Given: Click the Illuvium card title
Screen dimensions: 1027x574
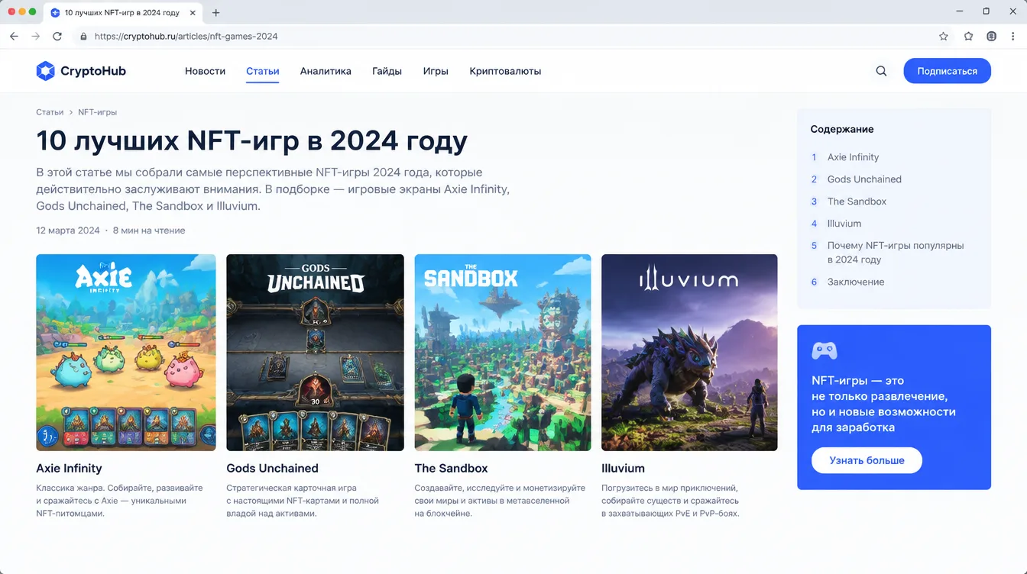Looking at the screenshot, I should pos(623,468).
